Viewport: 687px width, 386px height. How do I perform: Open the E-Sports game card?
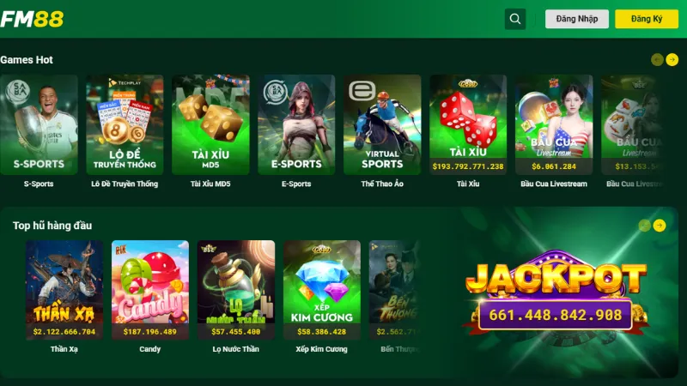point(296,124)
